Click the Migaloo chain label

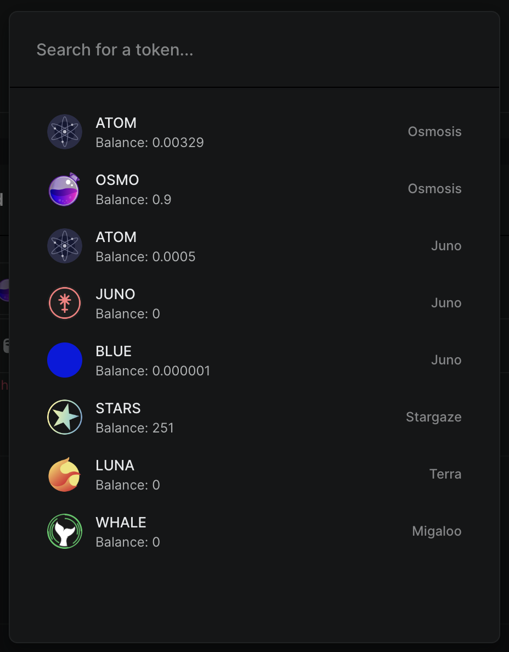[437, 531]
